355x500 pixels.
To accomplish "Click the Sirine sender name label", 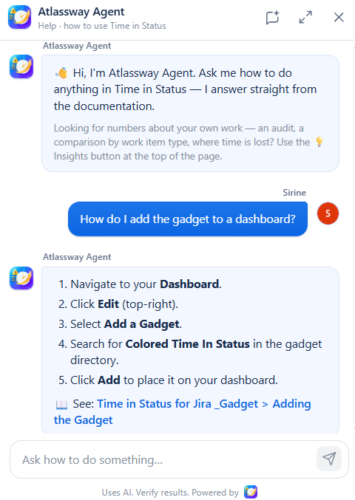I will pos(294,193).
